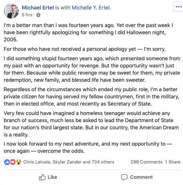Click the paragraph starting "Very few could"

(91, 124)
